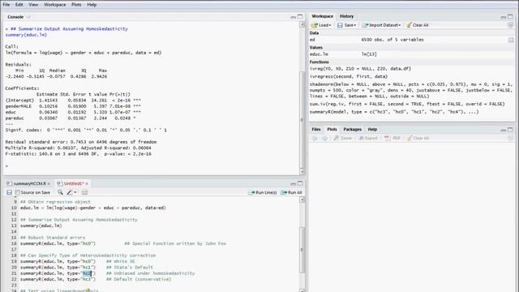Click the Run All arrow icon

tap(284, 192)
